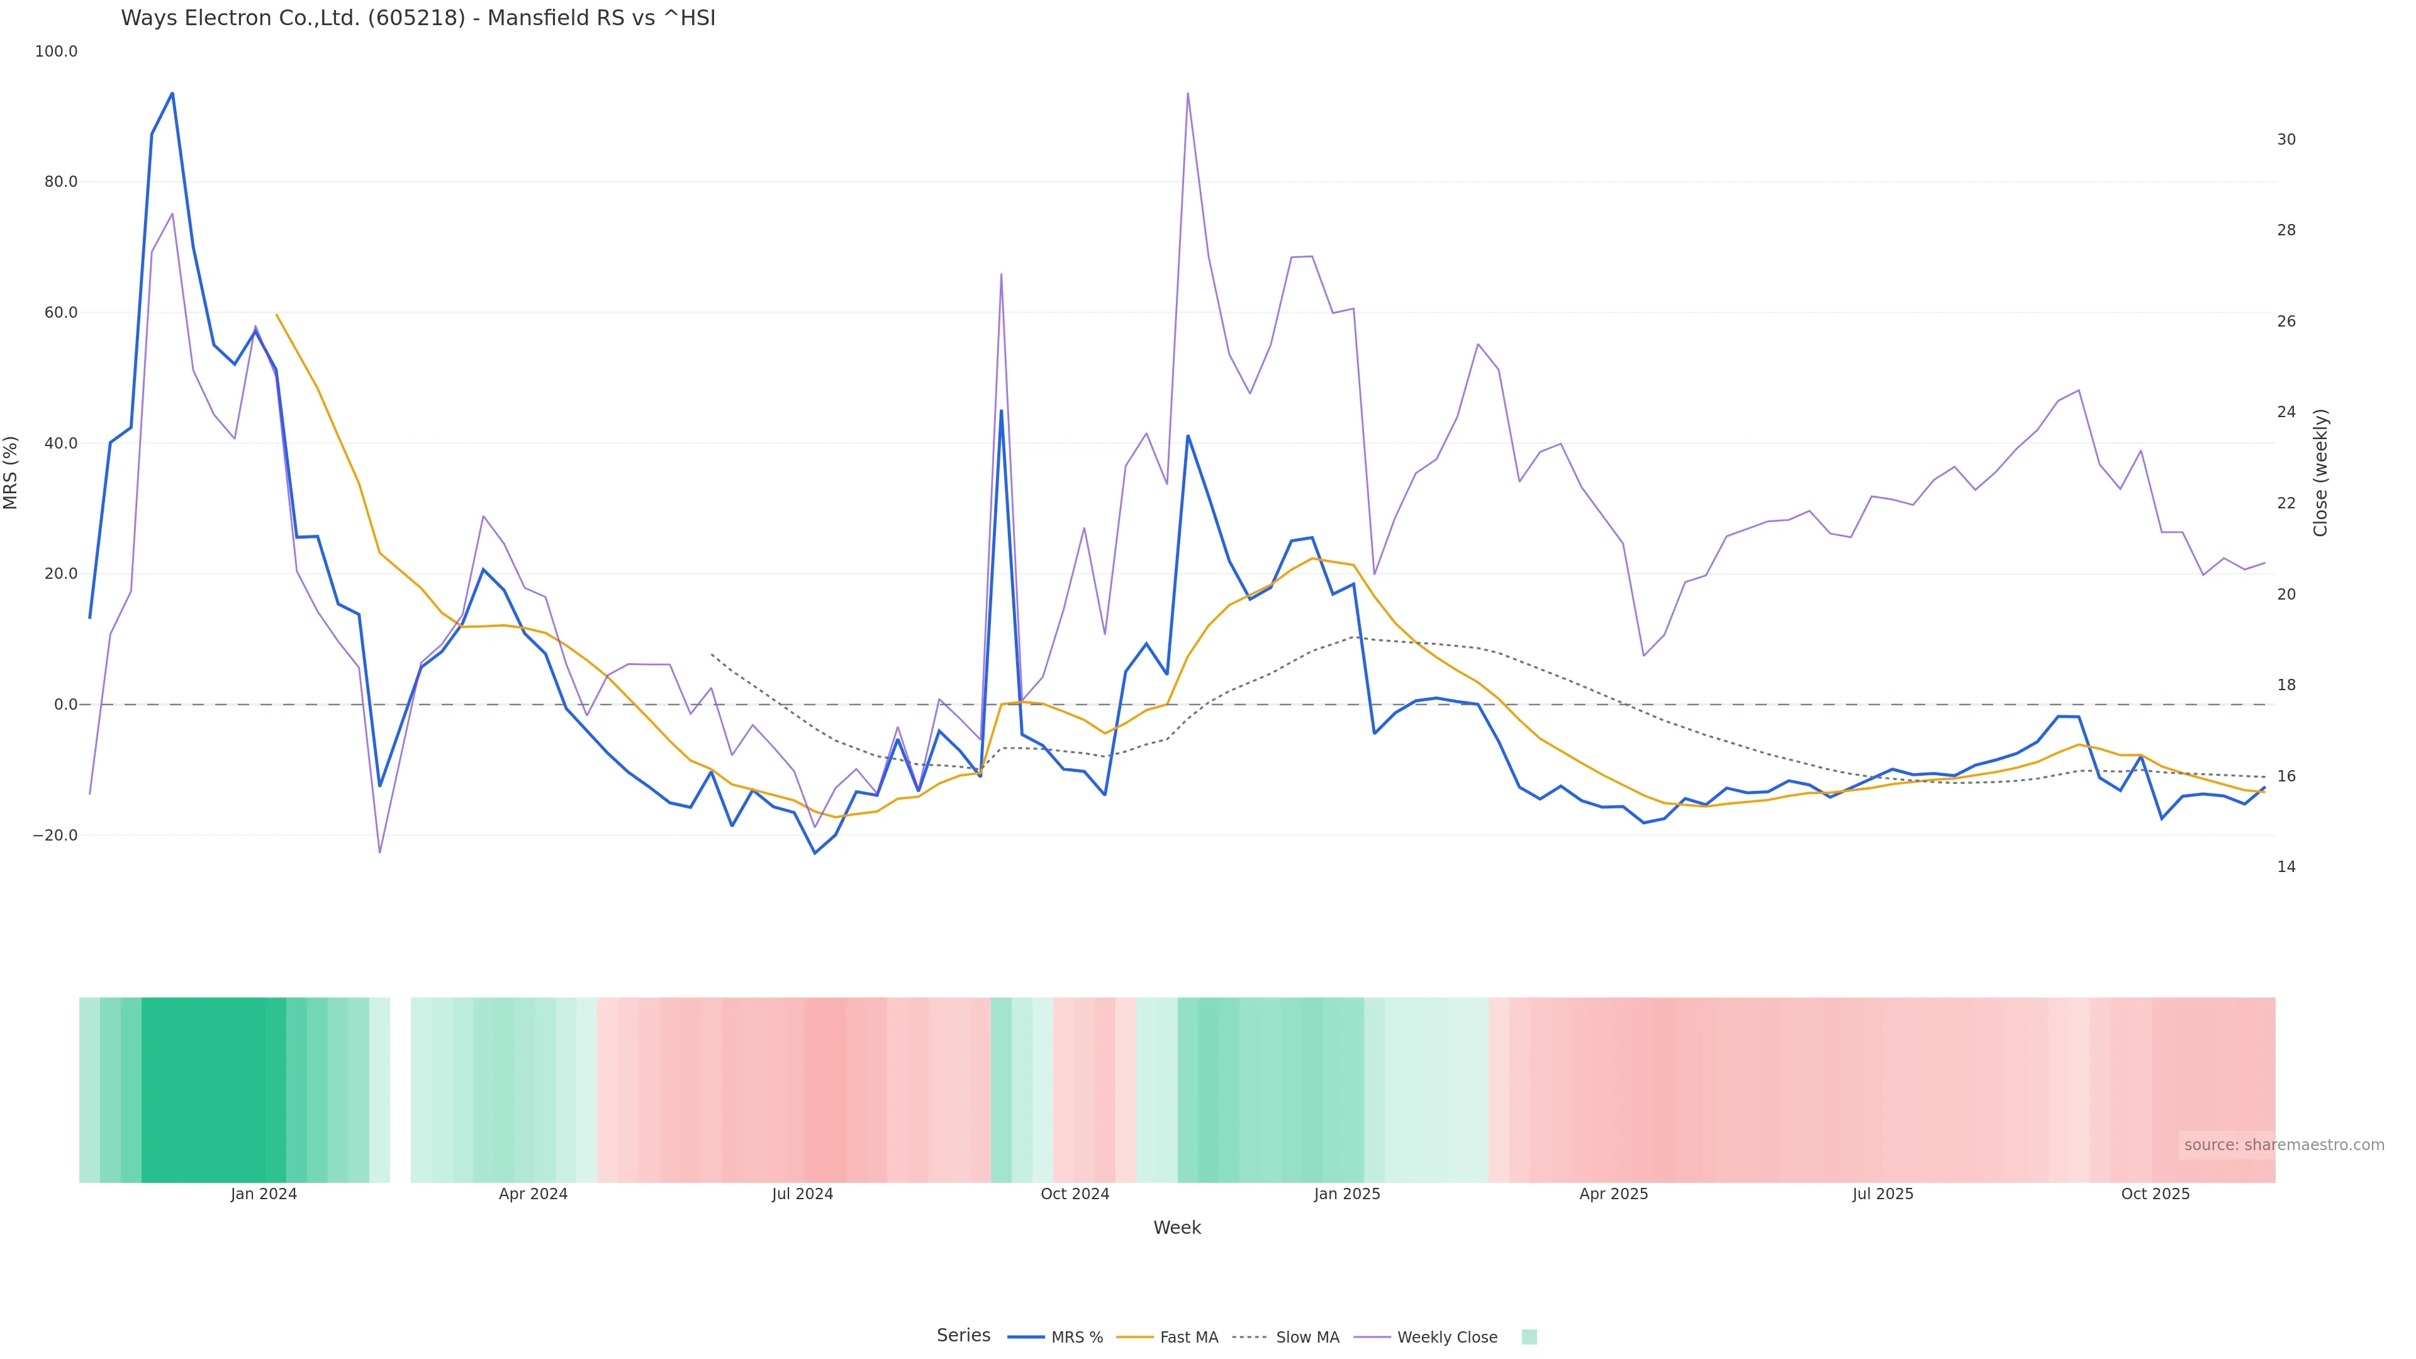Click the 100.0 tick on left axis
Viewport: 2416px width, 1359px height.
click(x=56, y=52)
